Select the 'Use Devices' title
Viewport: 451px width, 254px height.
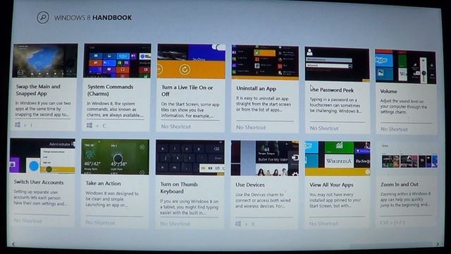pos(250,185)
